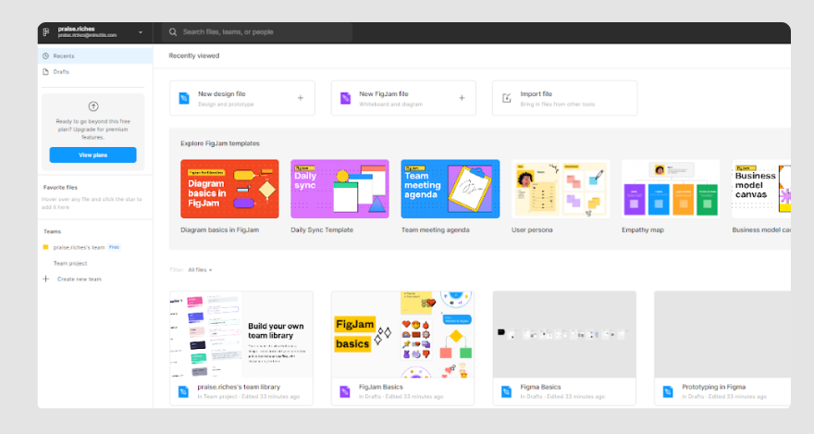The height and width of the screenshot is (434, 814).
Task: Open Daily Sync Template thumbnail
Action: click(x=339, y=189)
